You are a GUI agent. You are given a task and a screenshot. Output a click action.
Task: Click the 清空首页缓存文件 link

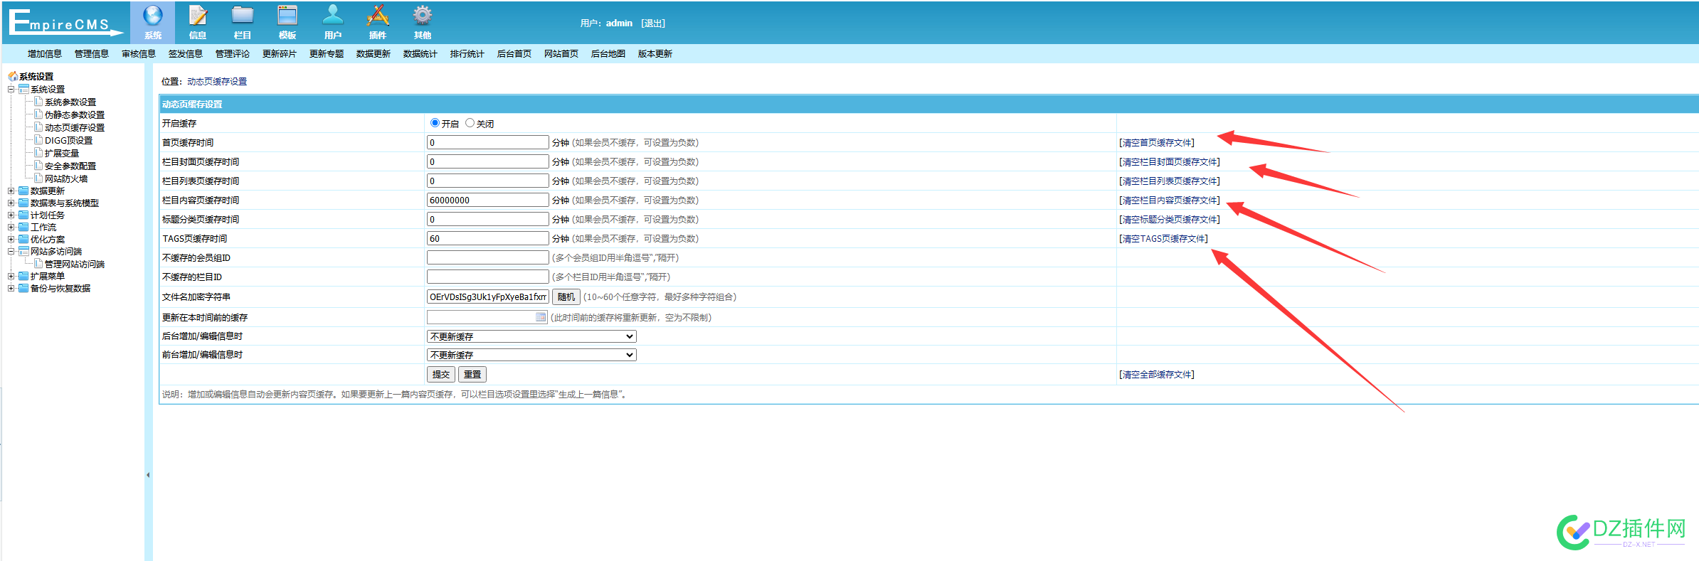(1157, 143)
